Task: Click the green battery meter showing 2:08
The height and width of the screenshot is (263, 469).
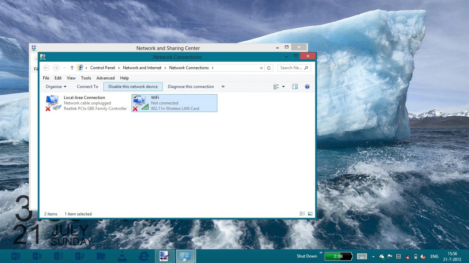Action: (338, 256)
